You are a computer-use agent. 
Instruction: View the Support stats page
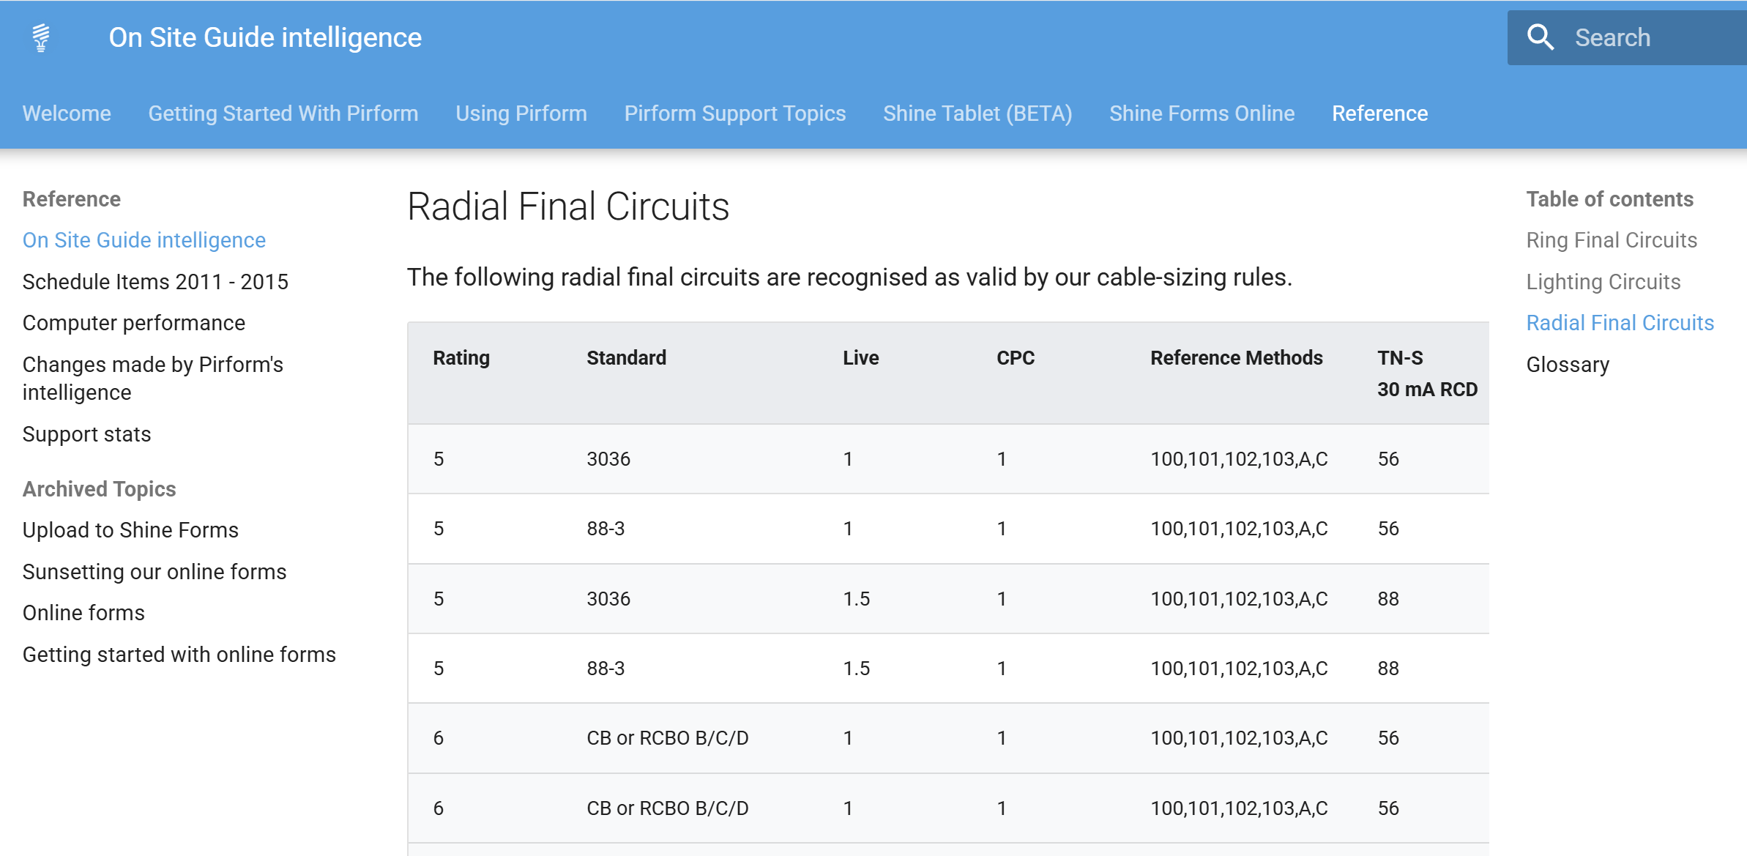coord(86,434)
